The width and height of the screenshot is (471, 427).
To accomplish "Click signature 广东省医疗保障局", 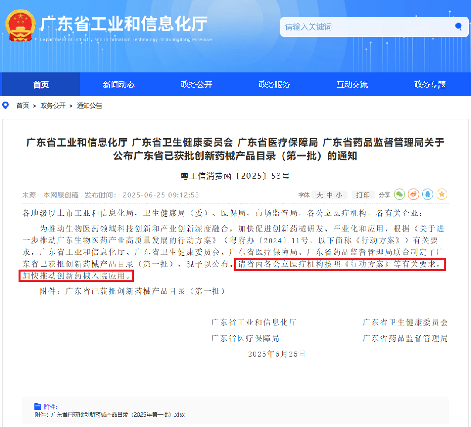I will click(246, 338).
